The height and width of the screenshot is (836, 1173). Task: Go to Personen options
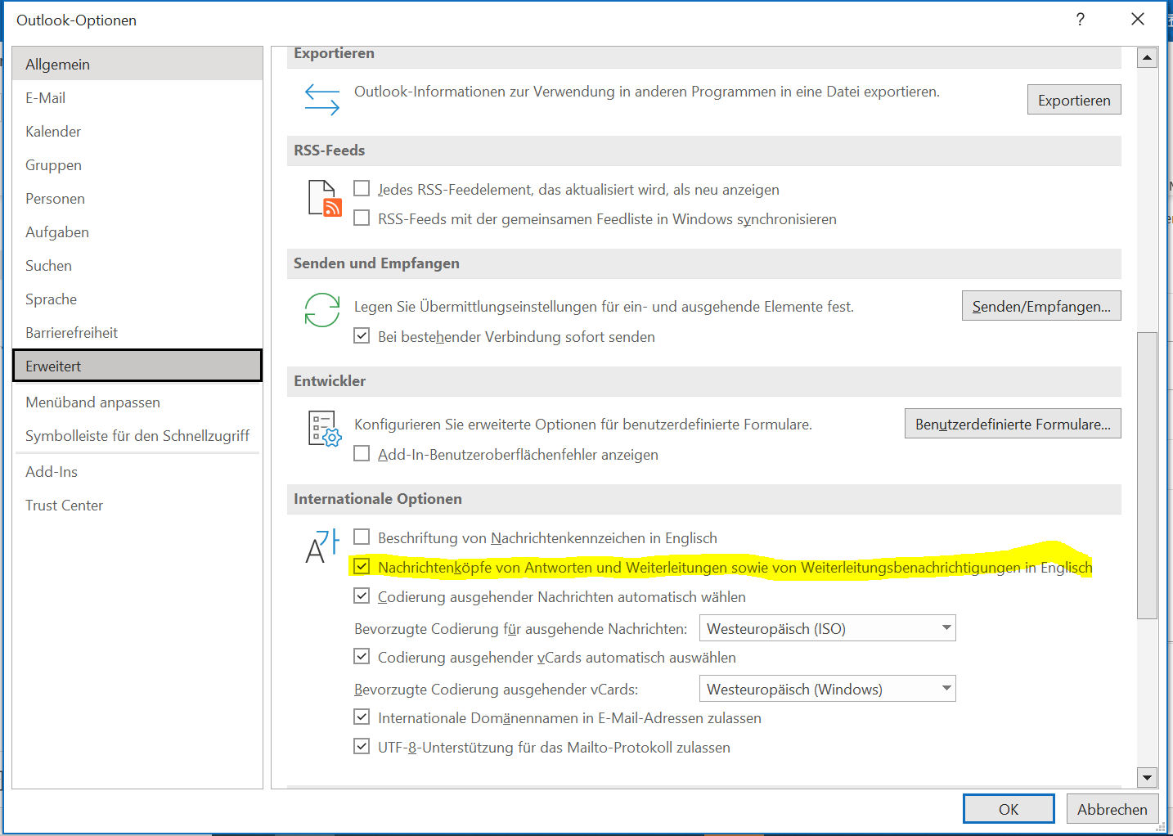coord(137,198)
